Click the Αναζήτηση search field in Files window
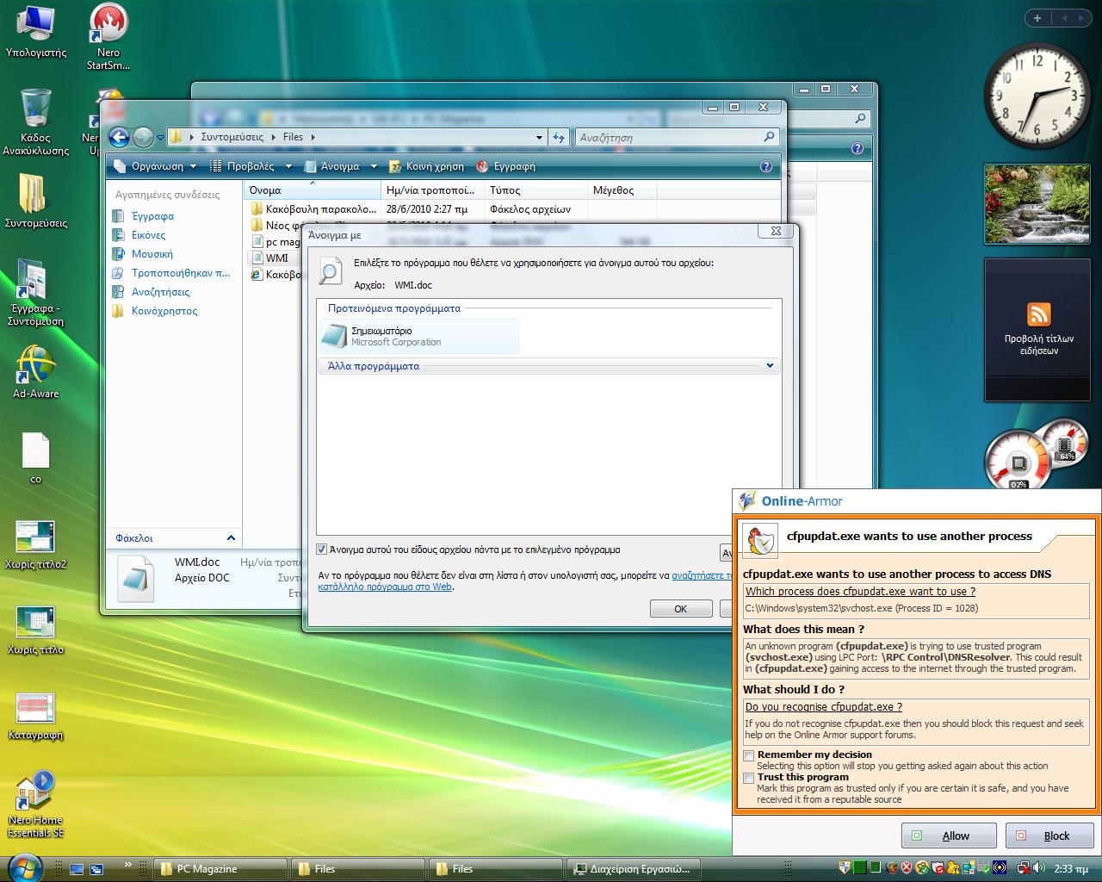The height and width of the screenshot is (882, 1102). pyautogui.click(x=676, y=137)
